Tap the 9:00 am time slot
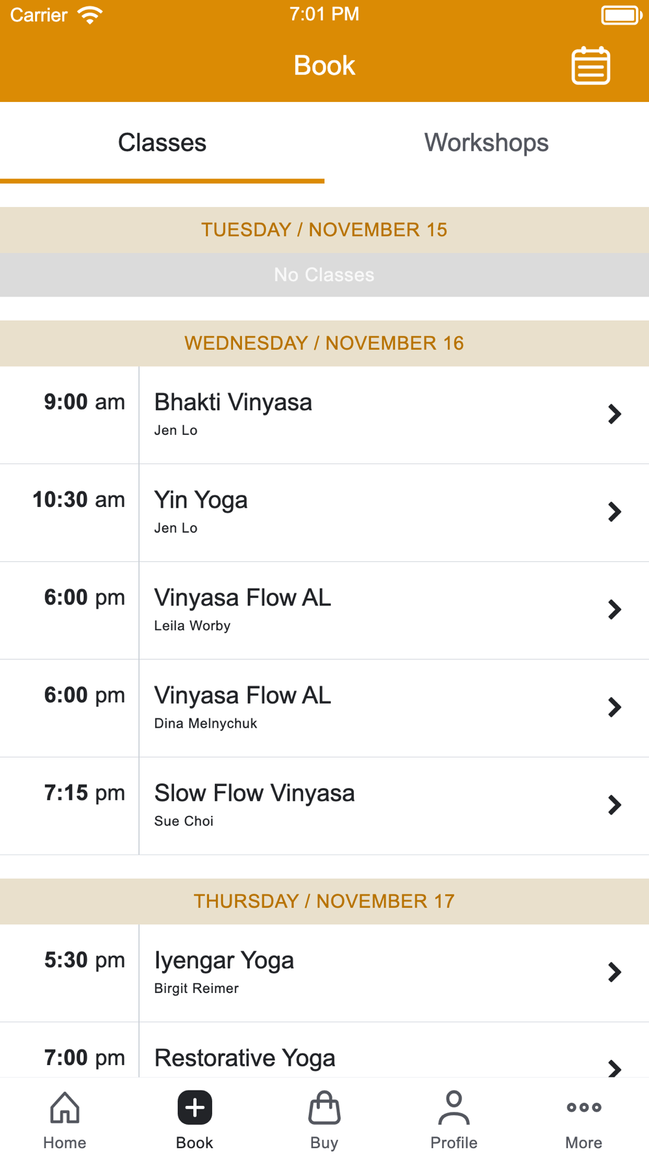649x1154 pixels. coord(84,402)
